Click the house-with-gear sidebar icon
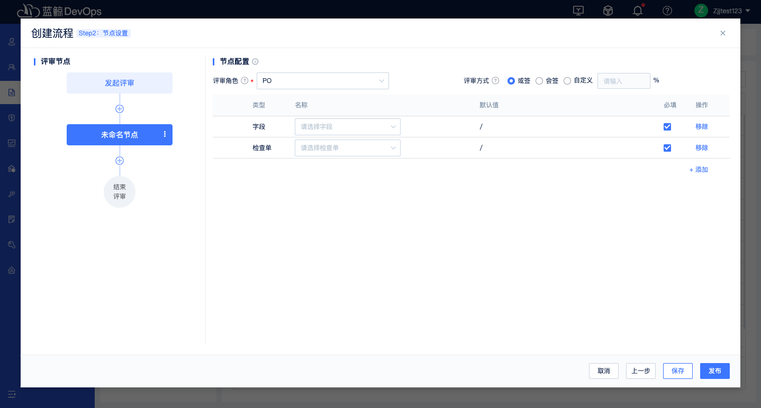This screenshot has width=761, height=408. [11, 169]
